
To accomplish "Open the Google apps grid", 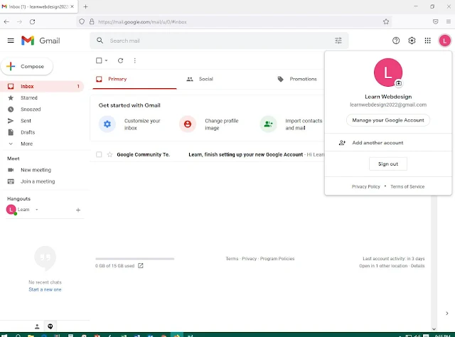I will coord(427,41).
